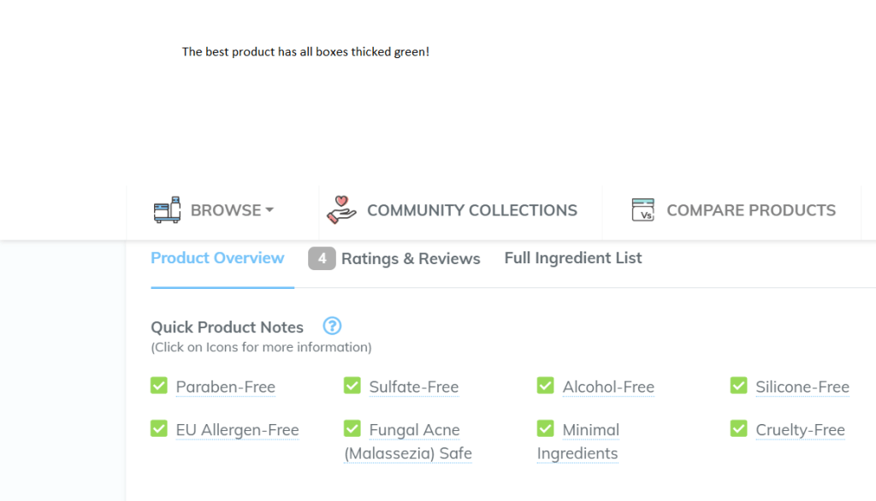This screenshot has width=876, height=501.
Task: Click the Alcohol-Free green check icon
Action: coord(545,386)
